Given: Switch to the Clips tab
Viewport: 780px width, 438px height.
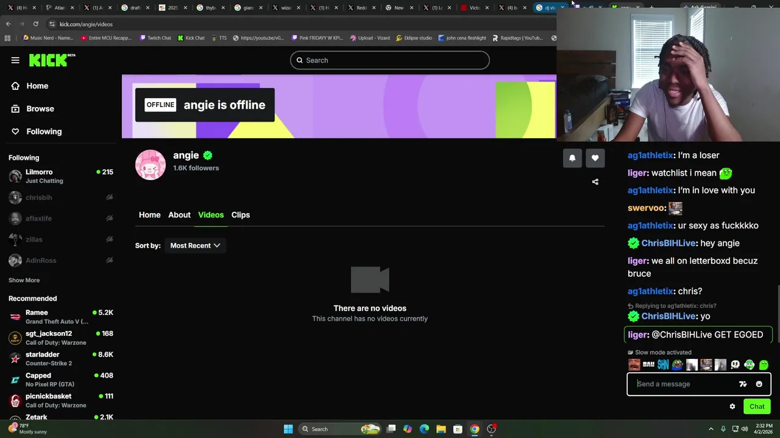Looking at the screenshot, I should pyautogui.click(x=241, y=215).
